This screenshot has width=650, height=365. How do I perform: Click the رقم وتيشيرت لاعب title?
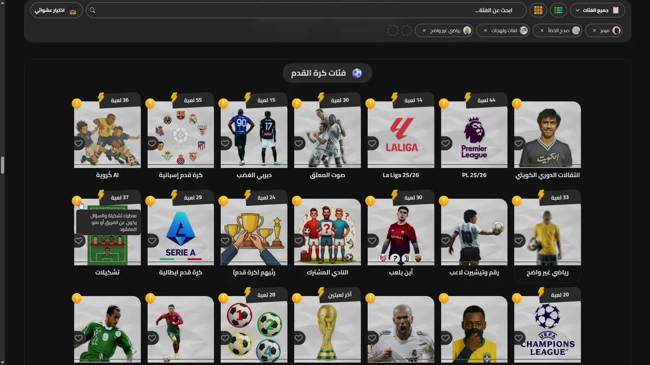pyautogui.click(x=474, y=273)
